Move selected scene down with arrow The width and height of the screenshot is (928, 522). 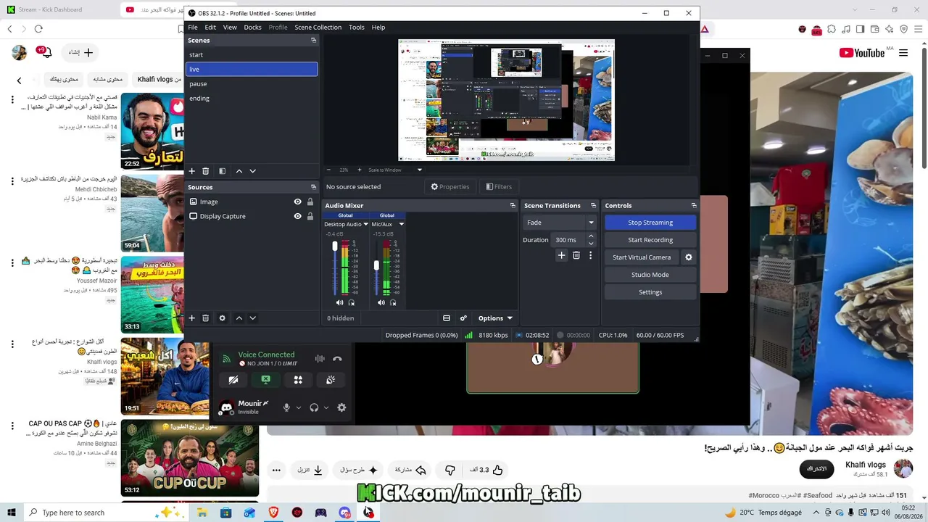[x=252, y=171]
